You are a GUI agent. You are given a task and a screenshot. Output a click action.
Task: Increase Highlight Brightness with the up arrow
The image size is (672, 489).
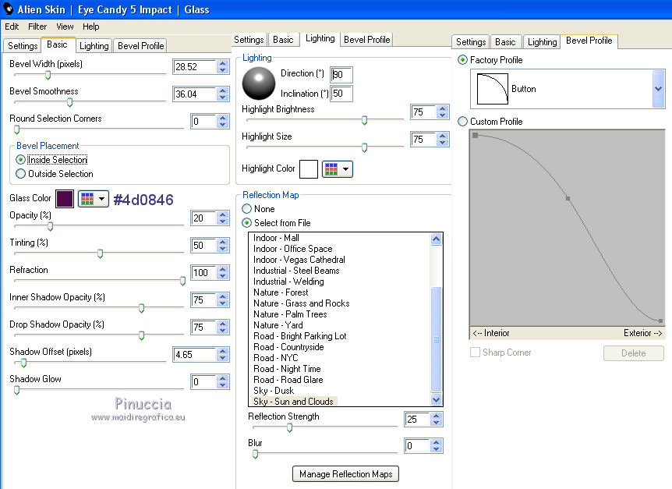coord(442,108)
